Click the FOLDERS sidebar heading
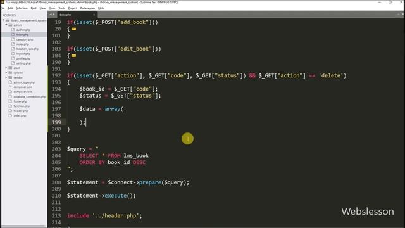The image size is (405, 228). click(x=9, y=15)
